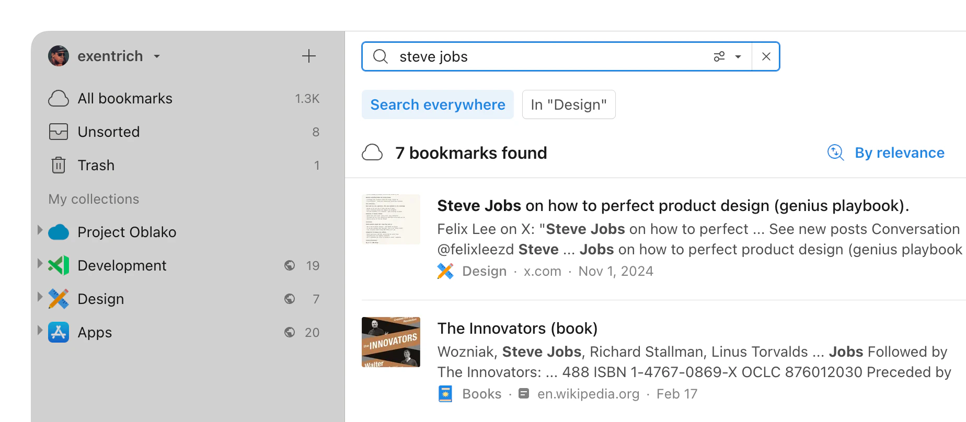Viewport: 966px width, 422px height.
Task: Click the exentrich profile avatar
Action: point(59,56)
